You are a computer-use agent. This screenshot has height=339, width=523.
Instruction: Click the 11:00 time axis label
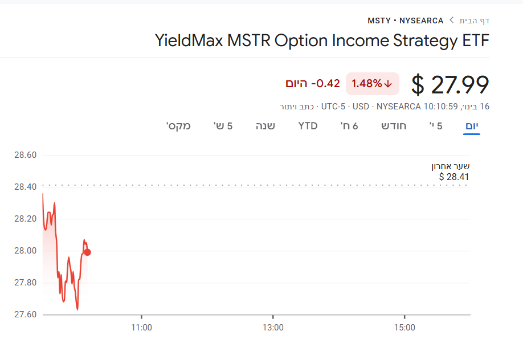141,328
